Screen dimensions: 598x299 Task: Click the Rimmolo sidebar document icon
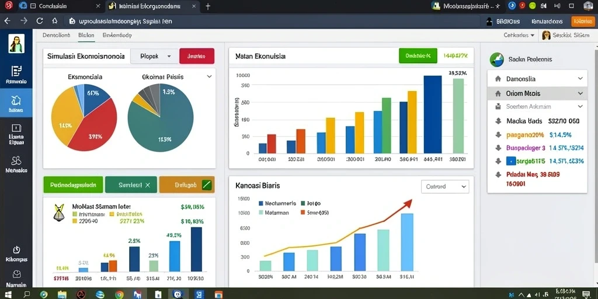click(16, 71)
